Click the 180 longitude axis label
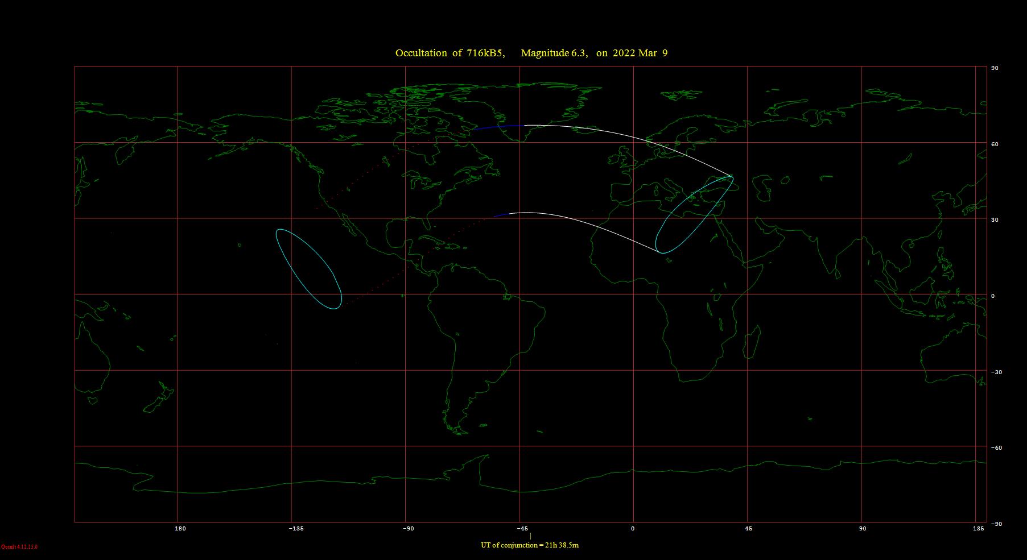The height and width of the screenshot is (560, 1027). tap(180, 529)
